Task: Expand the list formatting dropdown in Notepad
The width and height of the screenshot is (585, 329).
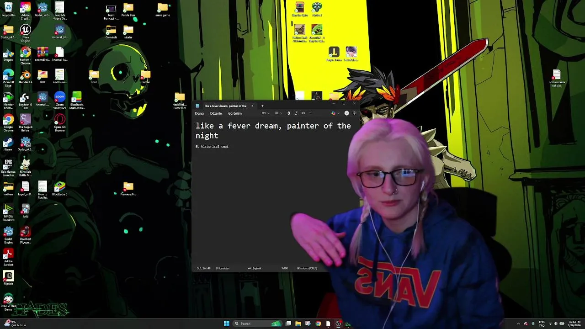Action: click(x=277, y=113)
